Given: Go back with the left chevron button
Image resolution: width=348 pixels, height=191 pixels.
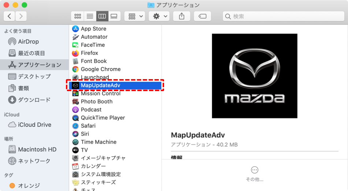Looking at the screenshot, I should [x=9, y=16].
